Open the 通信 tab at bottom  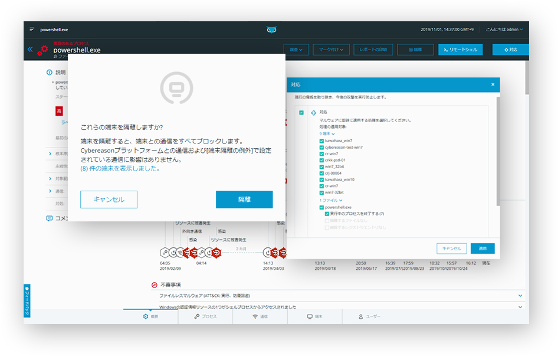tap(260, 316)
